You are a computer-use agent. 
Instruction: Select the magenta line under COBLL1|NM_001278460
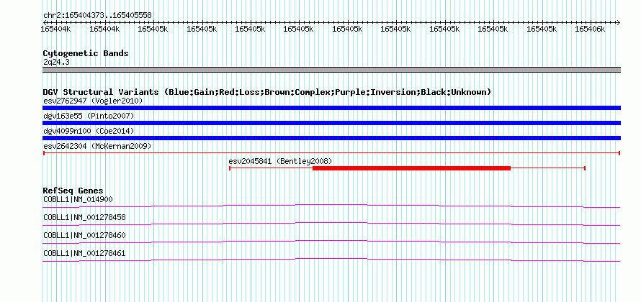pos(331,242)
